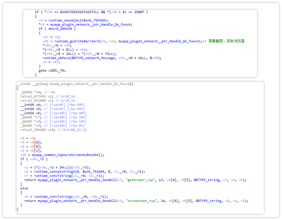The width and height of the screenshot is (282, 220).
Task: Click the v7 = runtime_convTstring line
Action: (64, 176)
